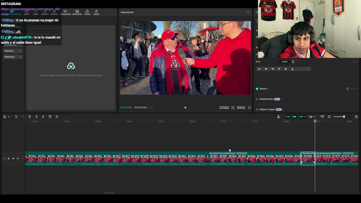The width and height of the screenshot is (361, 203).
Task: Collapse the Mezcla section arrow
Action: [x=268, y=89]
